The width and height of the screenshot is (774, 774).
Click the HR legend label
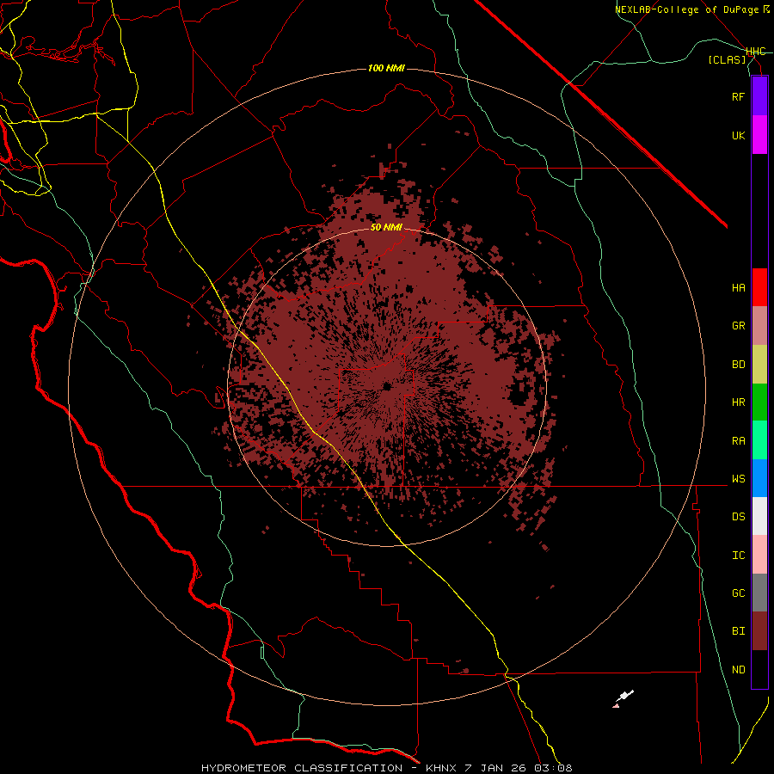point(738,402)
